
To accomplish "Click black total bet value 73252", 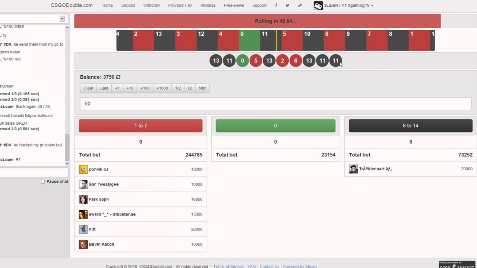I will pyautogui.click(x=465, y=155).
